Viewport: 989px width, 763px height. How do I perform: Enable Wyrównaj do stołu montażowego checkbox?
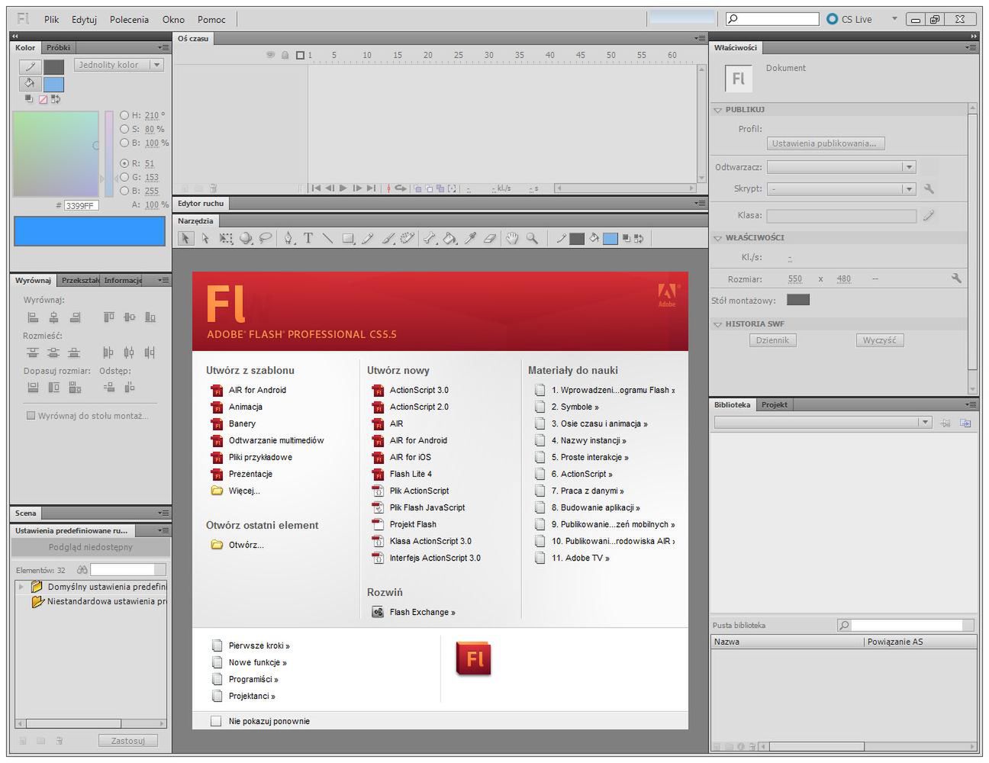tap(31, 416)
